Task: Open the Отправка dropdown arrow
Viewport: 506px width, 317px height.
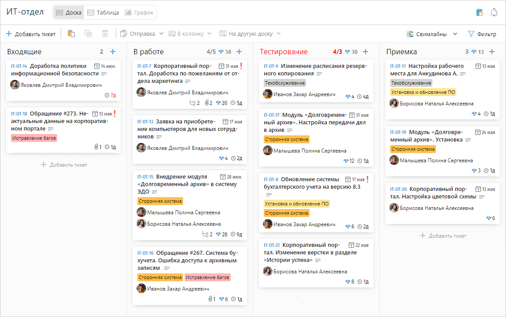Action: pos(161,34)
